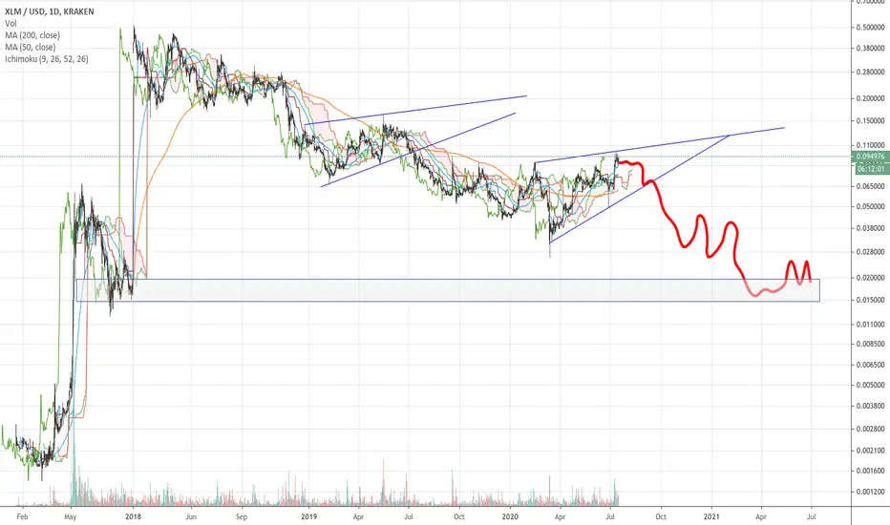The image size is (890, 525).
Task: Click the 0.150000 price axis label
Action: [x=871, y=121]
